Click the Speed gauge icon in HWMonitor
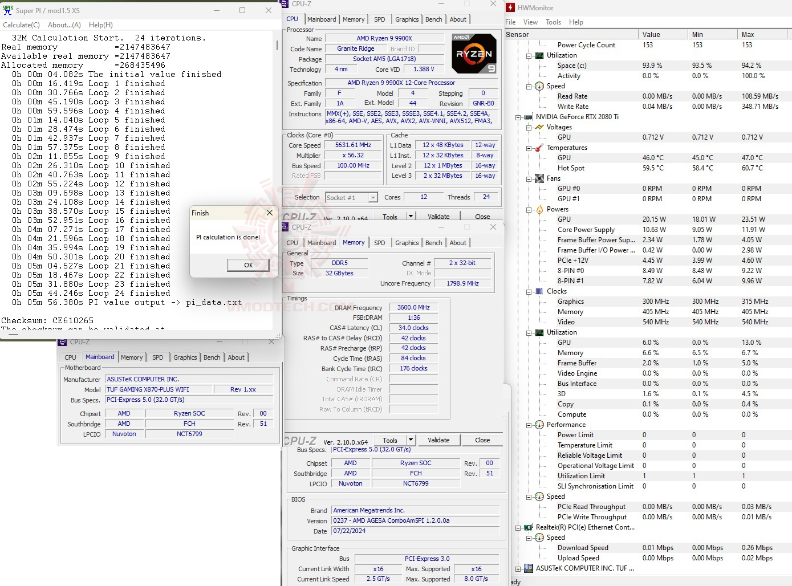Viewport: 792px width, 586px height. (539, 86)
